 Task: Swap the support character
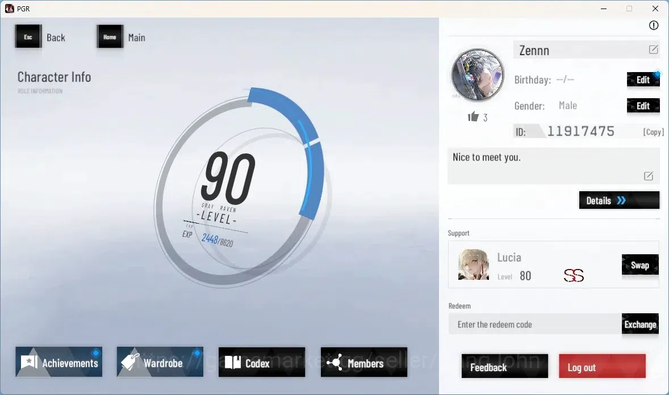(x=640, y=265)
